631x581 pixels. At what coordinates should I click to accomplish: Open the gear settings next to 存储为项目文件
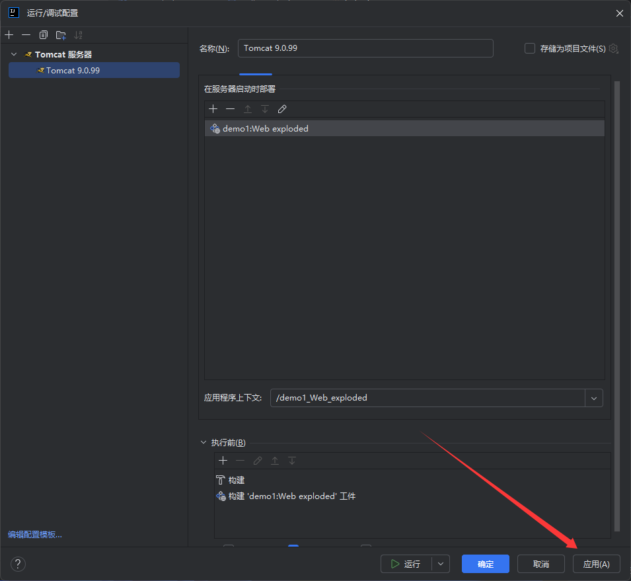pyautogui.click(x=613, y=49)
